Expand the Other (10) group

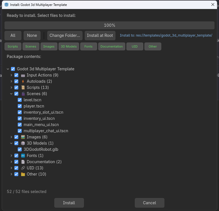pyautogui.click(x=11, y=174)
